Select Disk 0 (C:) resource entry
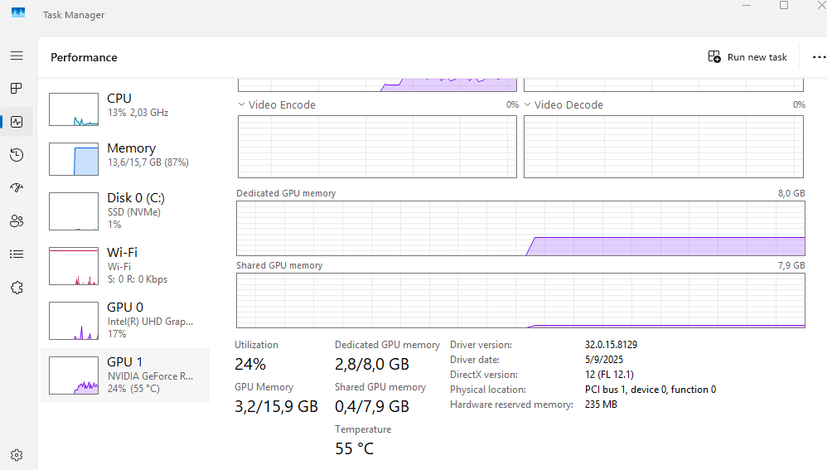 (x=124, y=211)
